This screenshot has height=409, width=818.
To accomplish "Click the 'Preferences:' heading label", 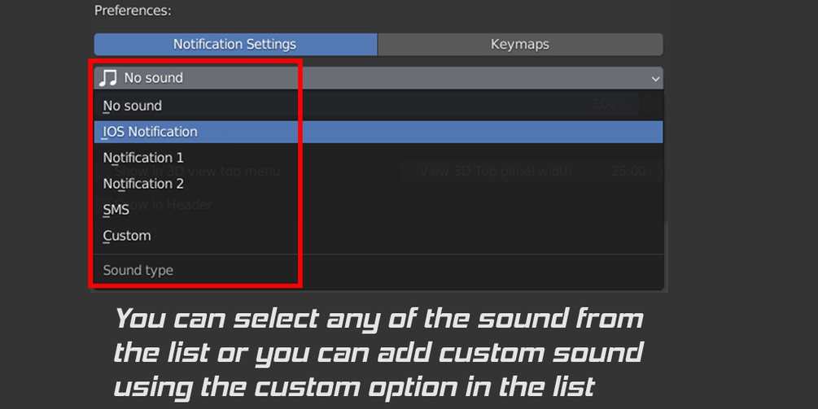I will coord(133,11).
